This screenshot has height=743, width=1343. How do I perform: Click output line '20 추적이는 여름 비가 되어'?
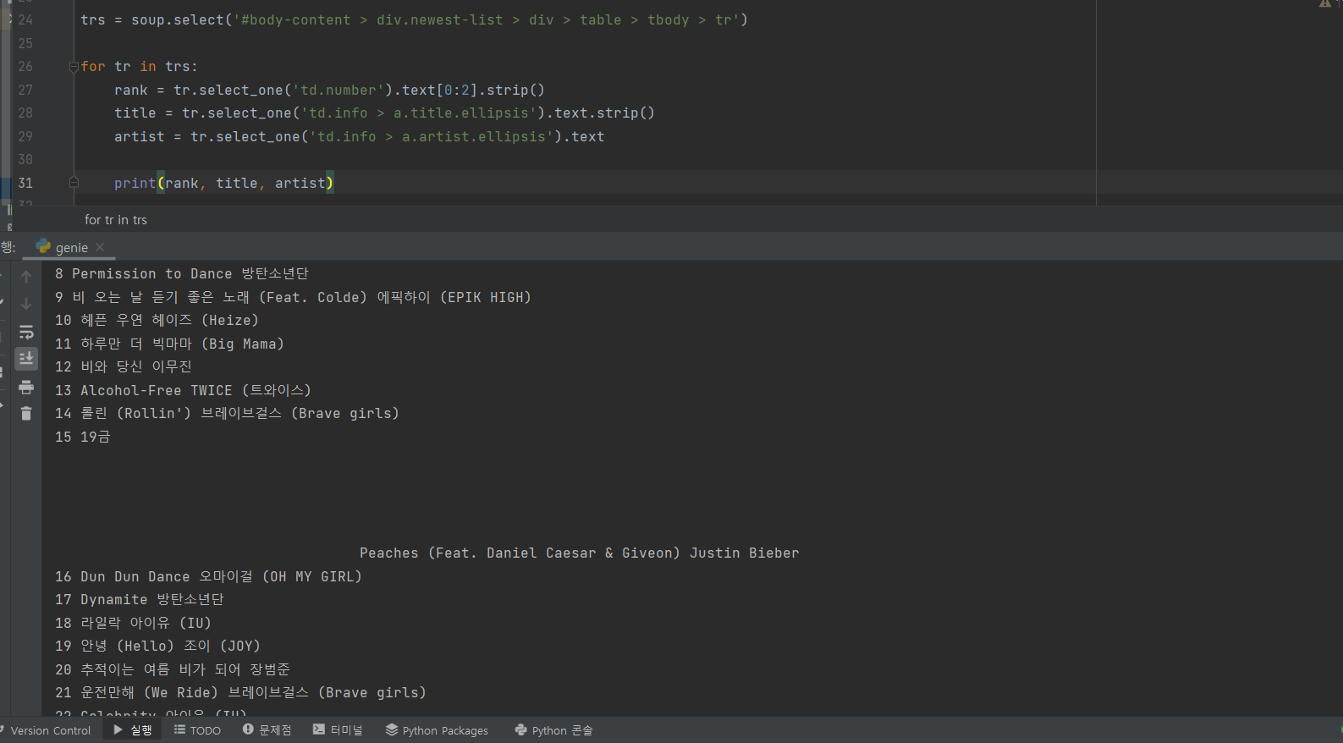point(173,669)
